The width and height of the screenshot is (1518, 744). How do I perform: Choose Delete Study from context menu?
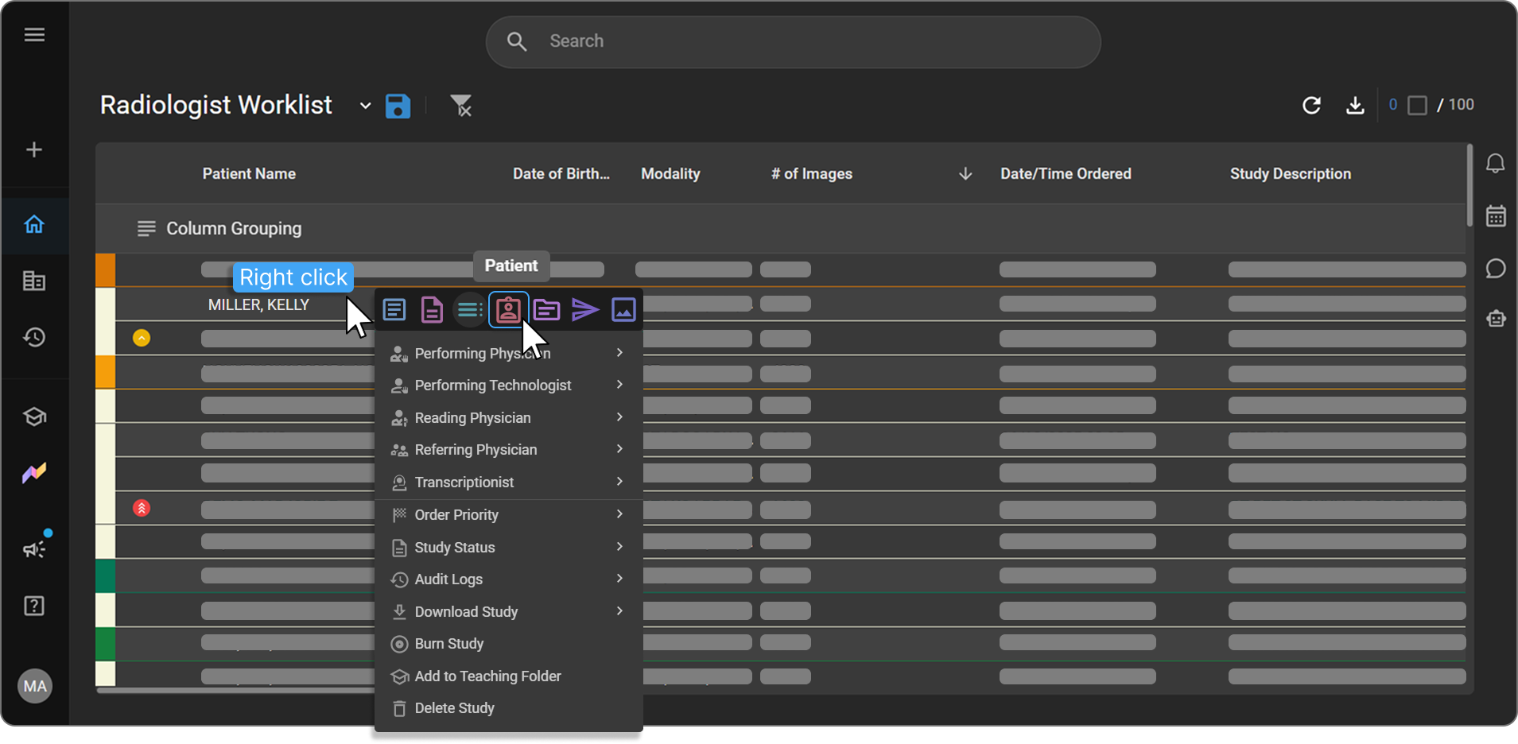508,708
